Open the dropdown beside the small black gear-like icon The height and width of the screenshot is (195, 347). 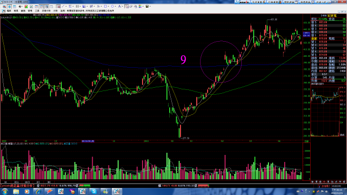click(x=22, y=6)
